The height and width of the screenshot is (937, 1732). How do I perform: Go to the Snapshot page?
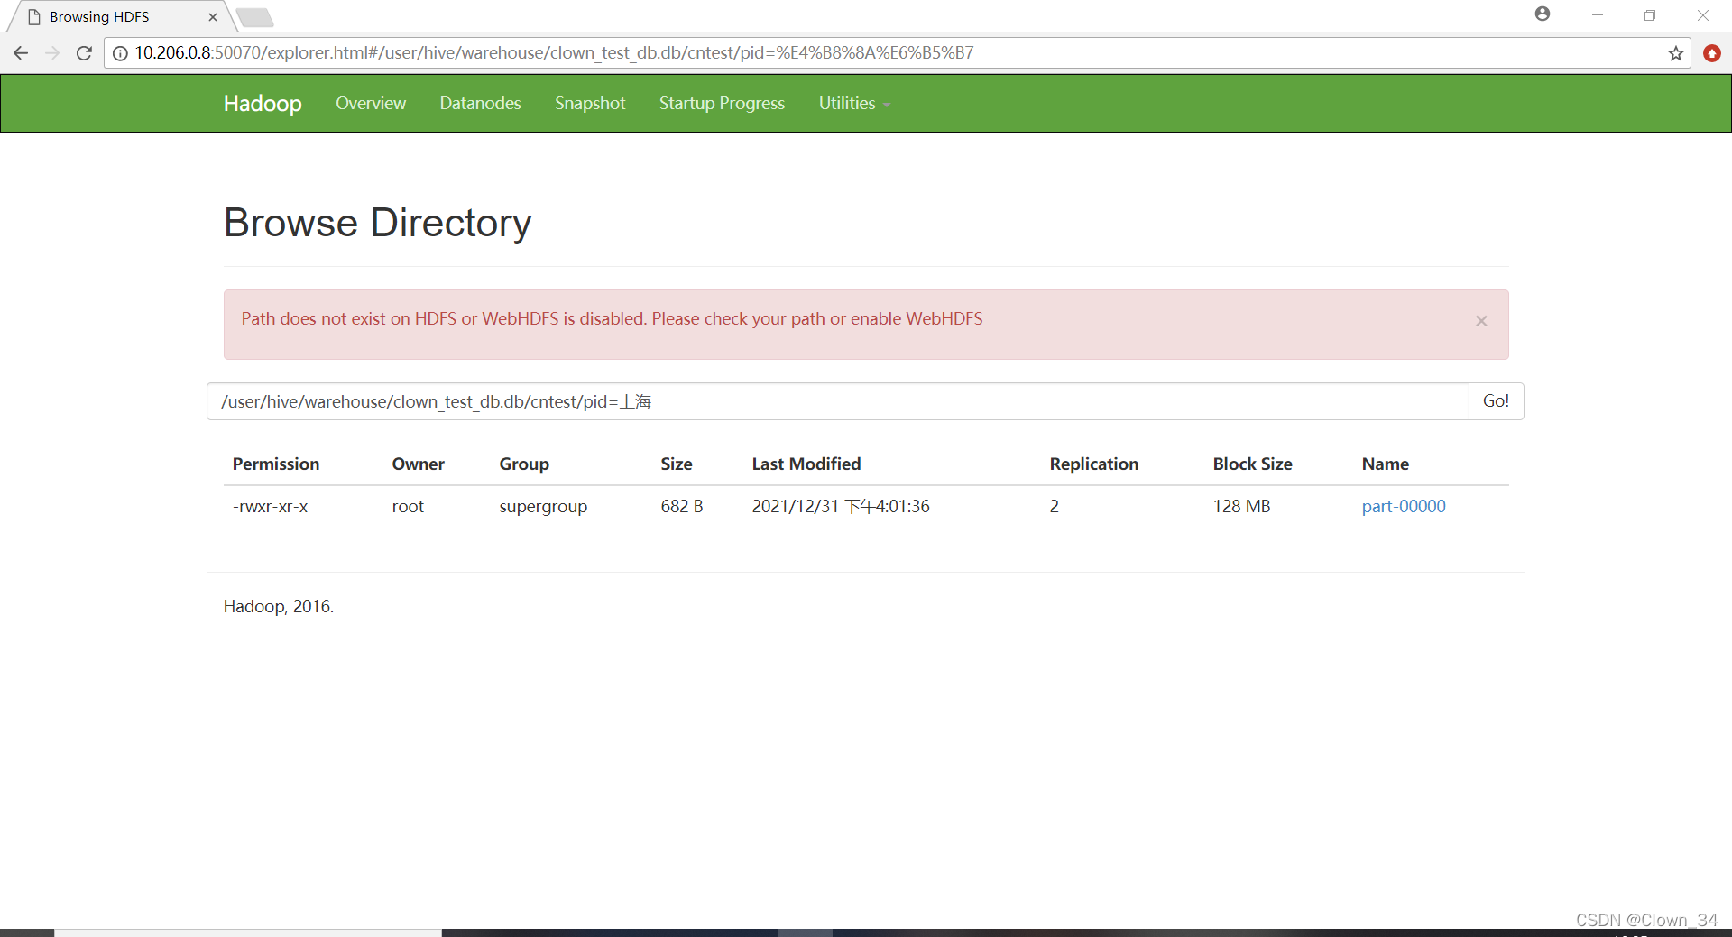pos(590,104)
